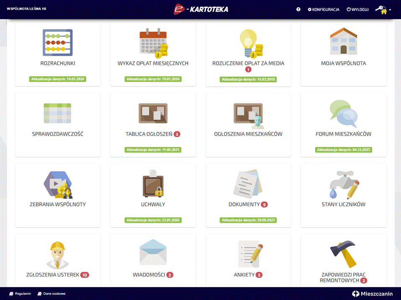Viewport: 401px width, 300px height.
Task: Click Wyloguj to log out
Action: click(x=357, y=10)
